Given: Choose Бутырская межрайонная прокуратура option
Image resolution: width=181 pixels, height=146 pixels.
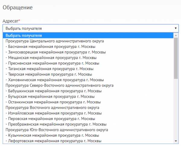Looking at the screenshot, I should pyautogui.click(x=88, y=96).
